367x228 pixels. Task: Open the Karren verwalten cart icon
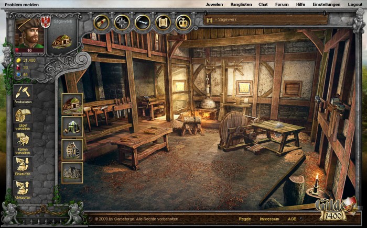tap(23, 140)
